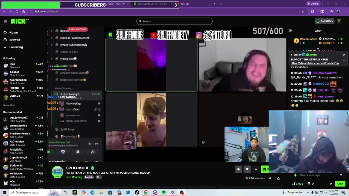
Task: Click DemonPablito in the leaderboard
Action: [x=308, y=39]
